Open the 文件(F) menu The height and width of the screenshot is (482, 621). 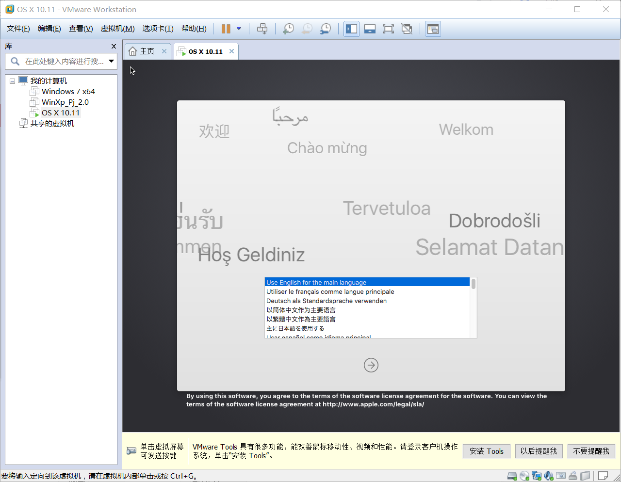coord(18,29)
